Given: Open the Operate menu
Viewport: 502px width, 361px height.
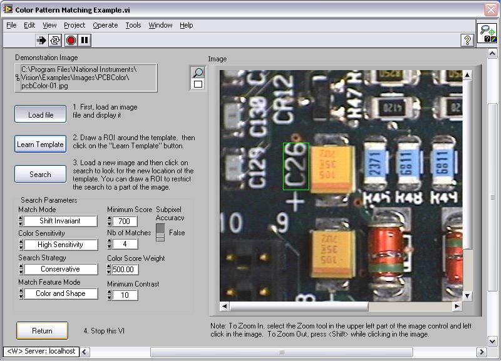Looking at the screenshot, I should pyautogui.click(x=105, y=25).
